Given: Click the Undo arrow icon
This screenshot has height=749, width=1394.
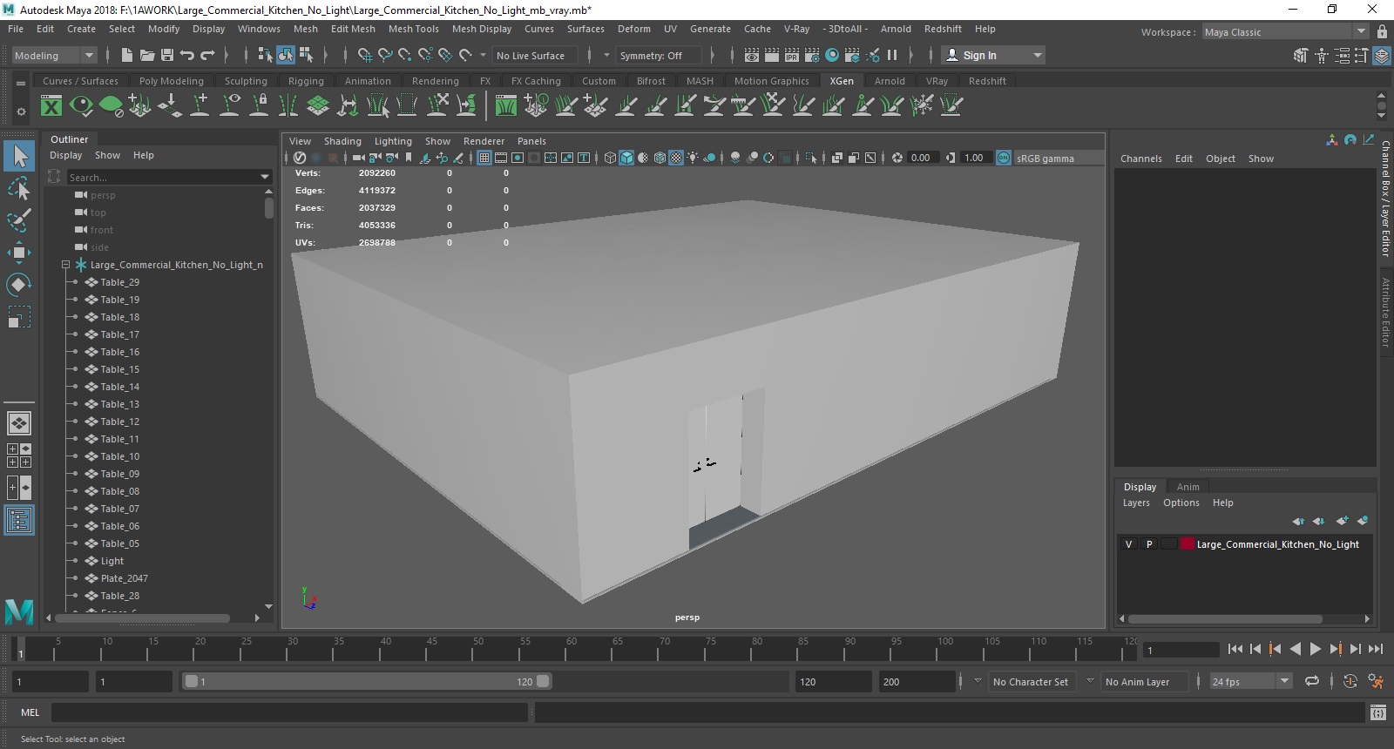Looking at the screenshot, I should [187, 55].
